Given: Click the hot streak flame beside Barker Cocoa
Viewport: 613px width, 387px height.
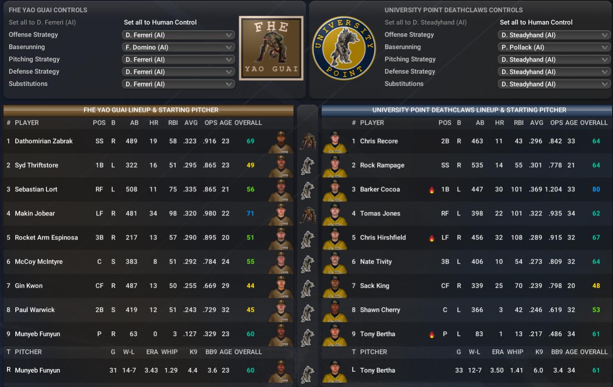Looking at the screenshot, I should point(431,190).
